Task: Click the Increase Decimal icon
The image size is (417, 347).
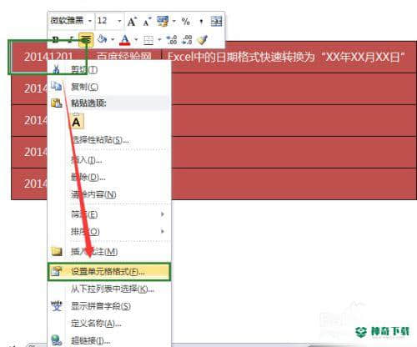Action: point(172,40)
